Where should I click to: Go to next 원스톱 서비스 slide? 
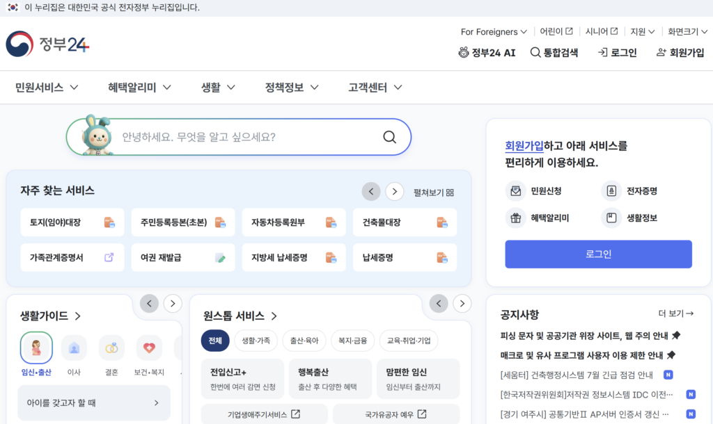tap(462, 303)
